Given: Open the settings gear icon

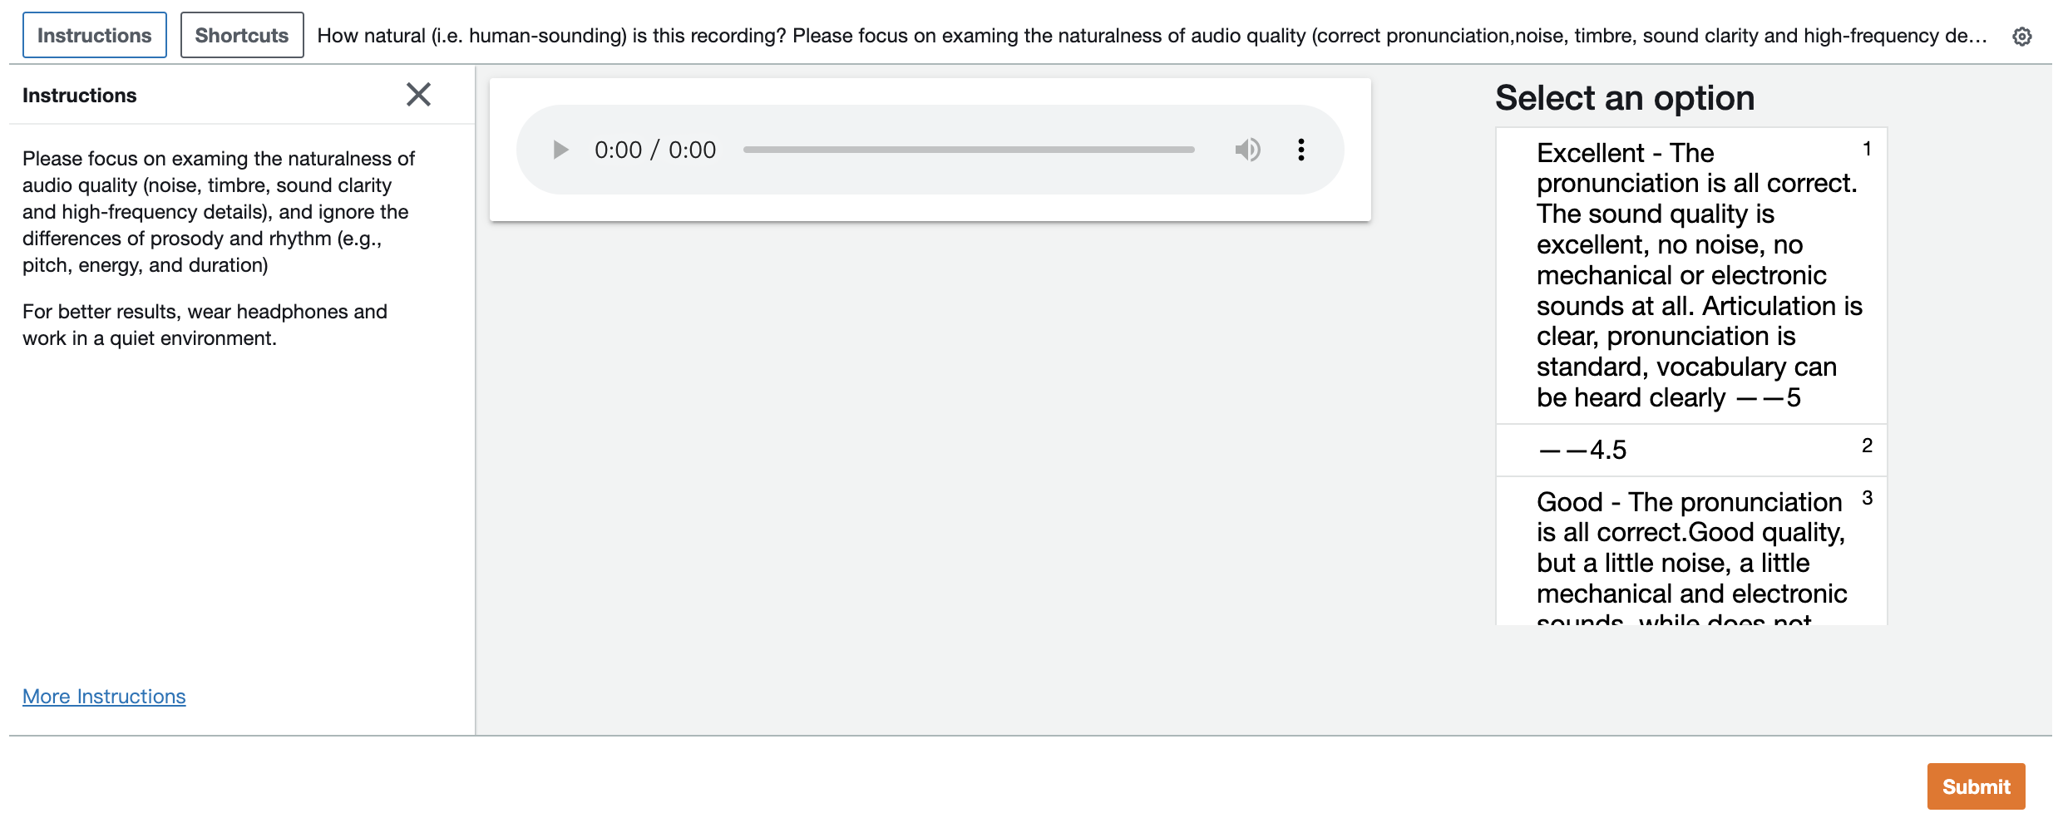Looking at the screenshot, I should point(2022,37).
